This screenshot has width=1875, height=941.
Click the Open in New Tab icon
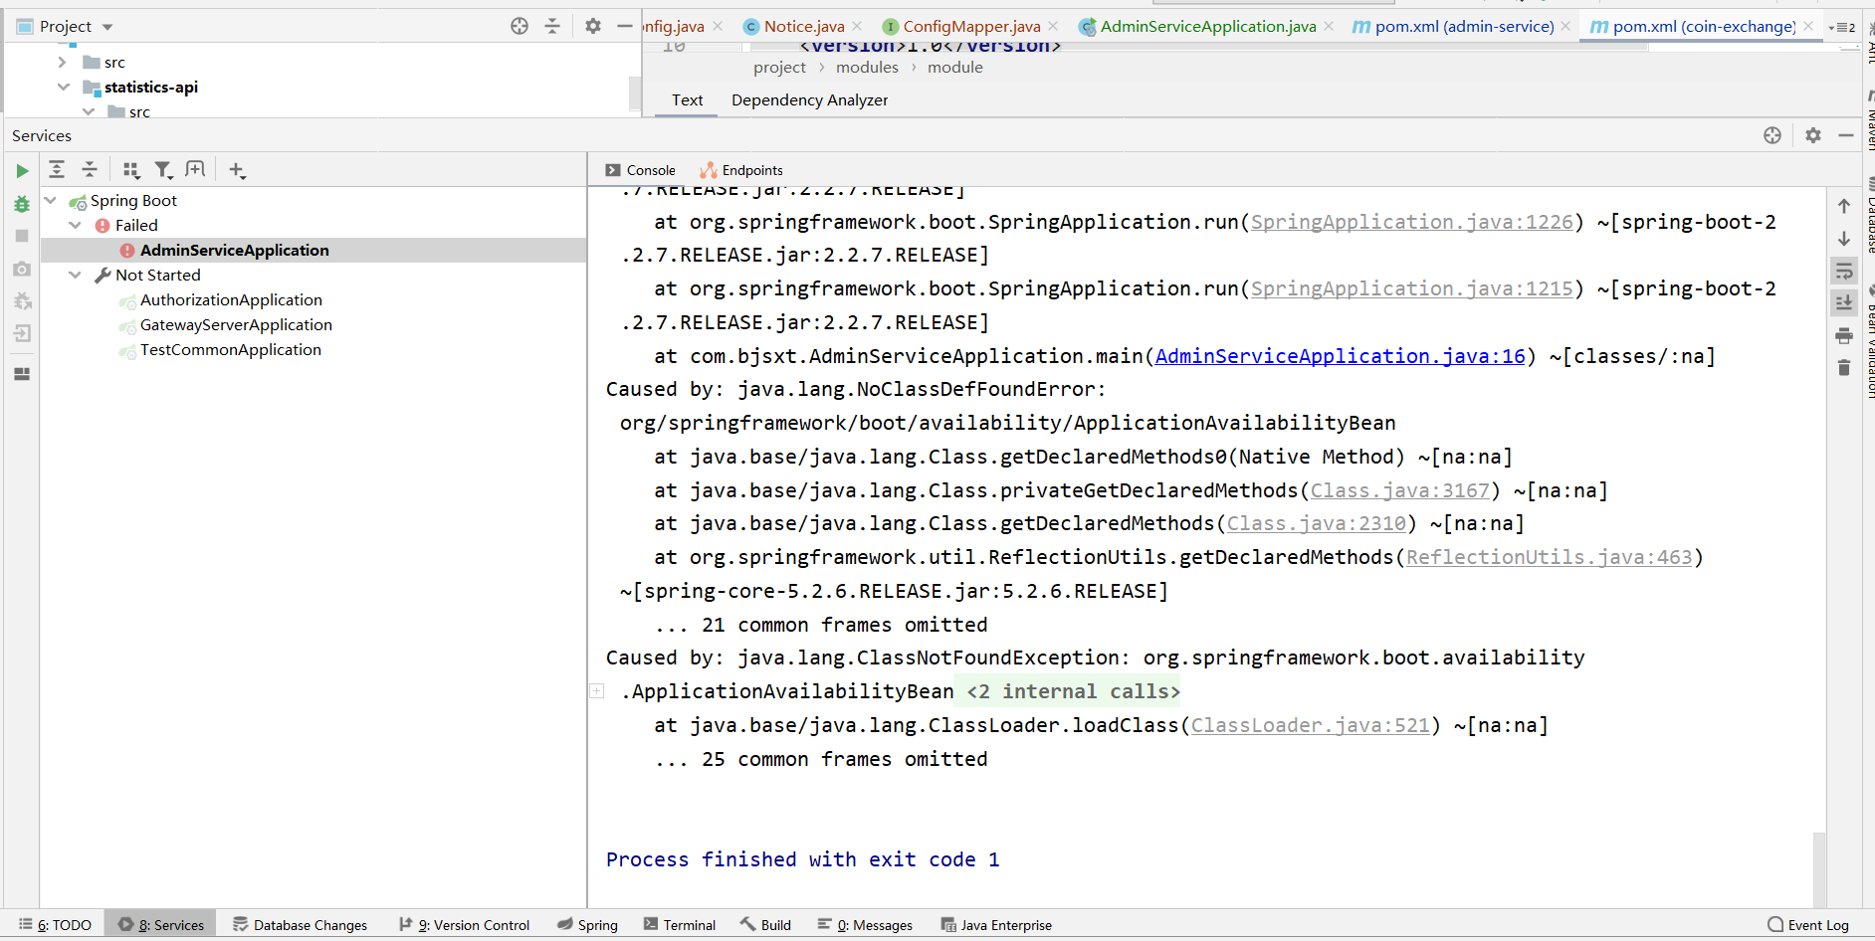click(195, 170)
